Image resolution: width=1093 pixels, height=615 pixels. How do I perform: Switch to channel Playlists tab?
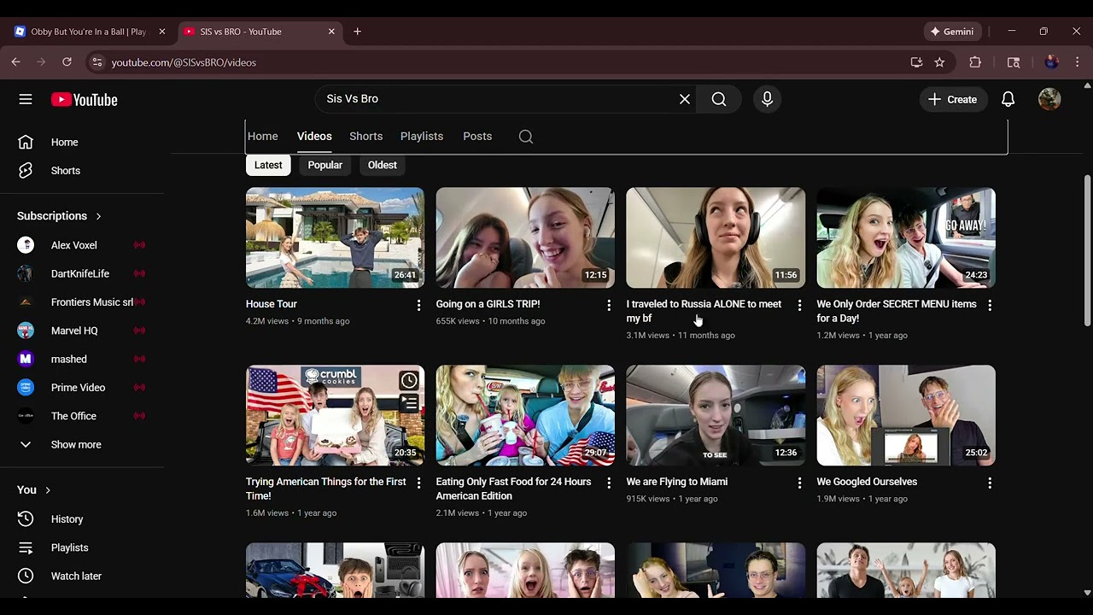coord(422,137)
